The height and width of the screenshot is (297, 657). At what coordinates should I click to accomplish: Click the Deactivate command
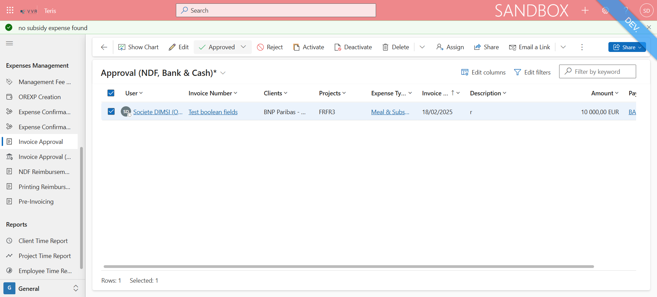(353, 47)
